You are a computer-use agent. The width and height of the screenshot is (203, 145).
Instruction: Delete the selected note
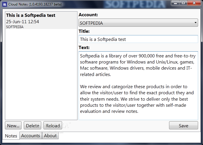pos(32,125)
